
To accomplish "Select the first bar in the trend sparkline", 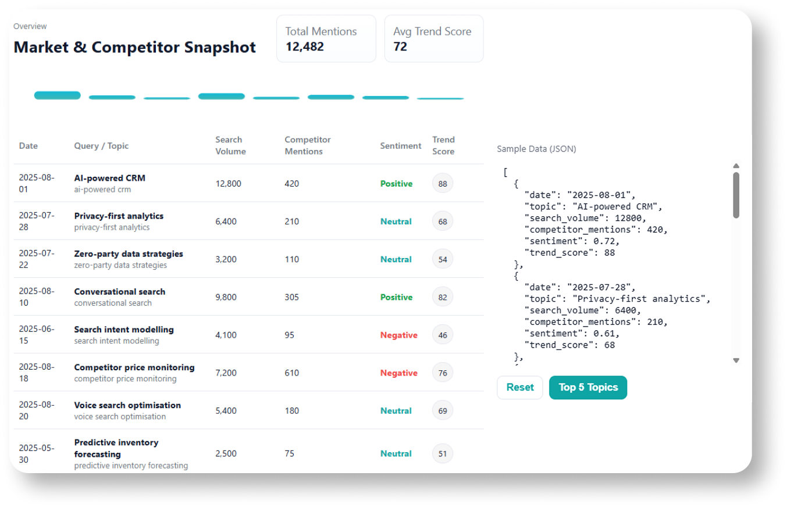I will 57,95.
